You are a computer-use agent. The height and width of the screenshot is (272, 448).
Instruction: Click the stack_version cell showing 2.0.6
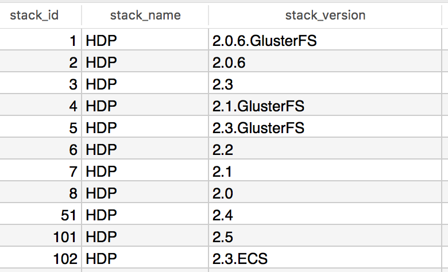click(325, 63)
